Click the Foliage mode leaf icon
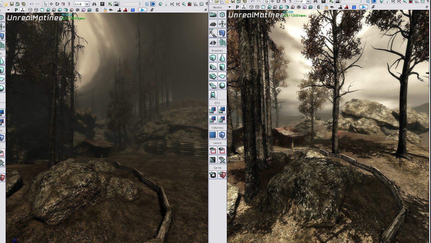 [222, 42]
